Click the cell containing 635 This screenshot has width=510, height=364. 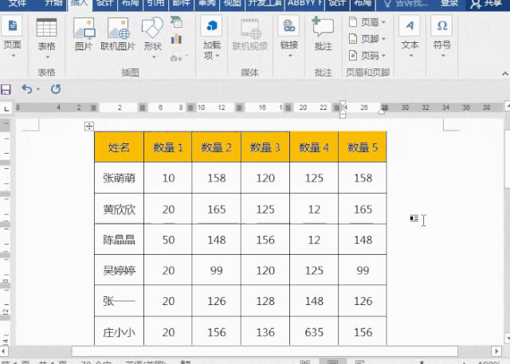(x=314, y=332)
